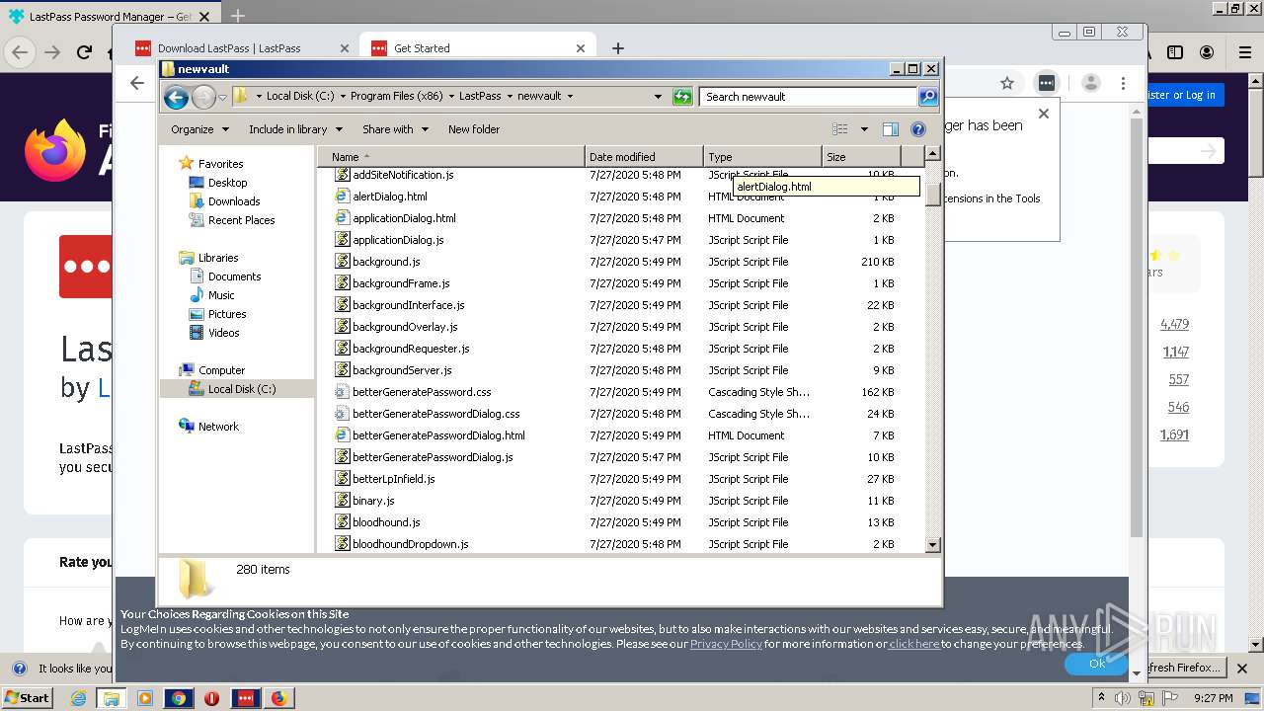Select Local Disk (C:) in navigation pane

coord(242,389)
